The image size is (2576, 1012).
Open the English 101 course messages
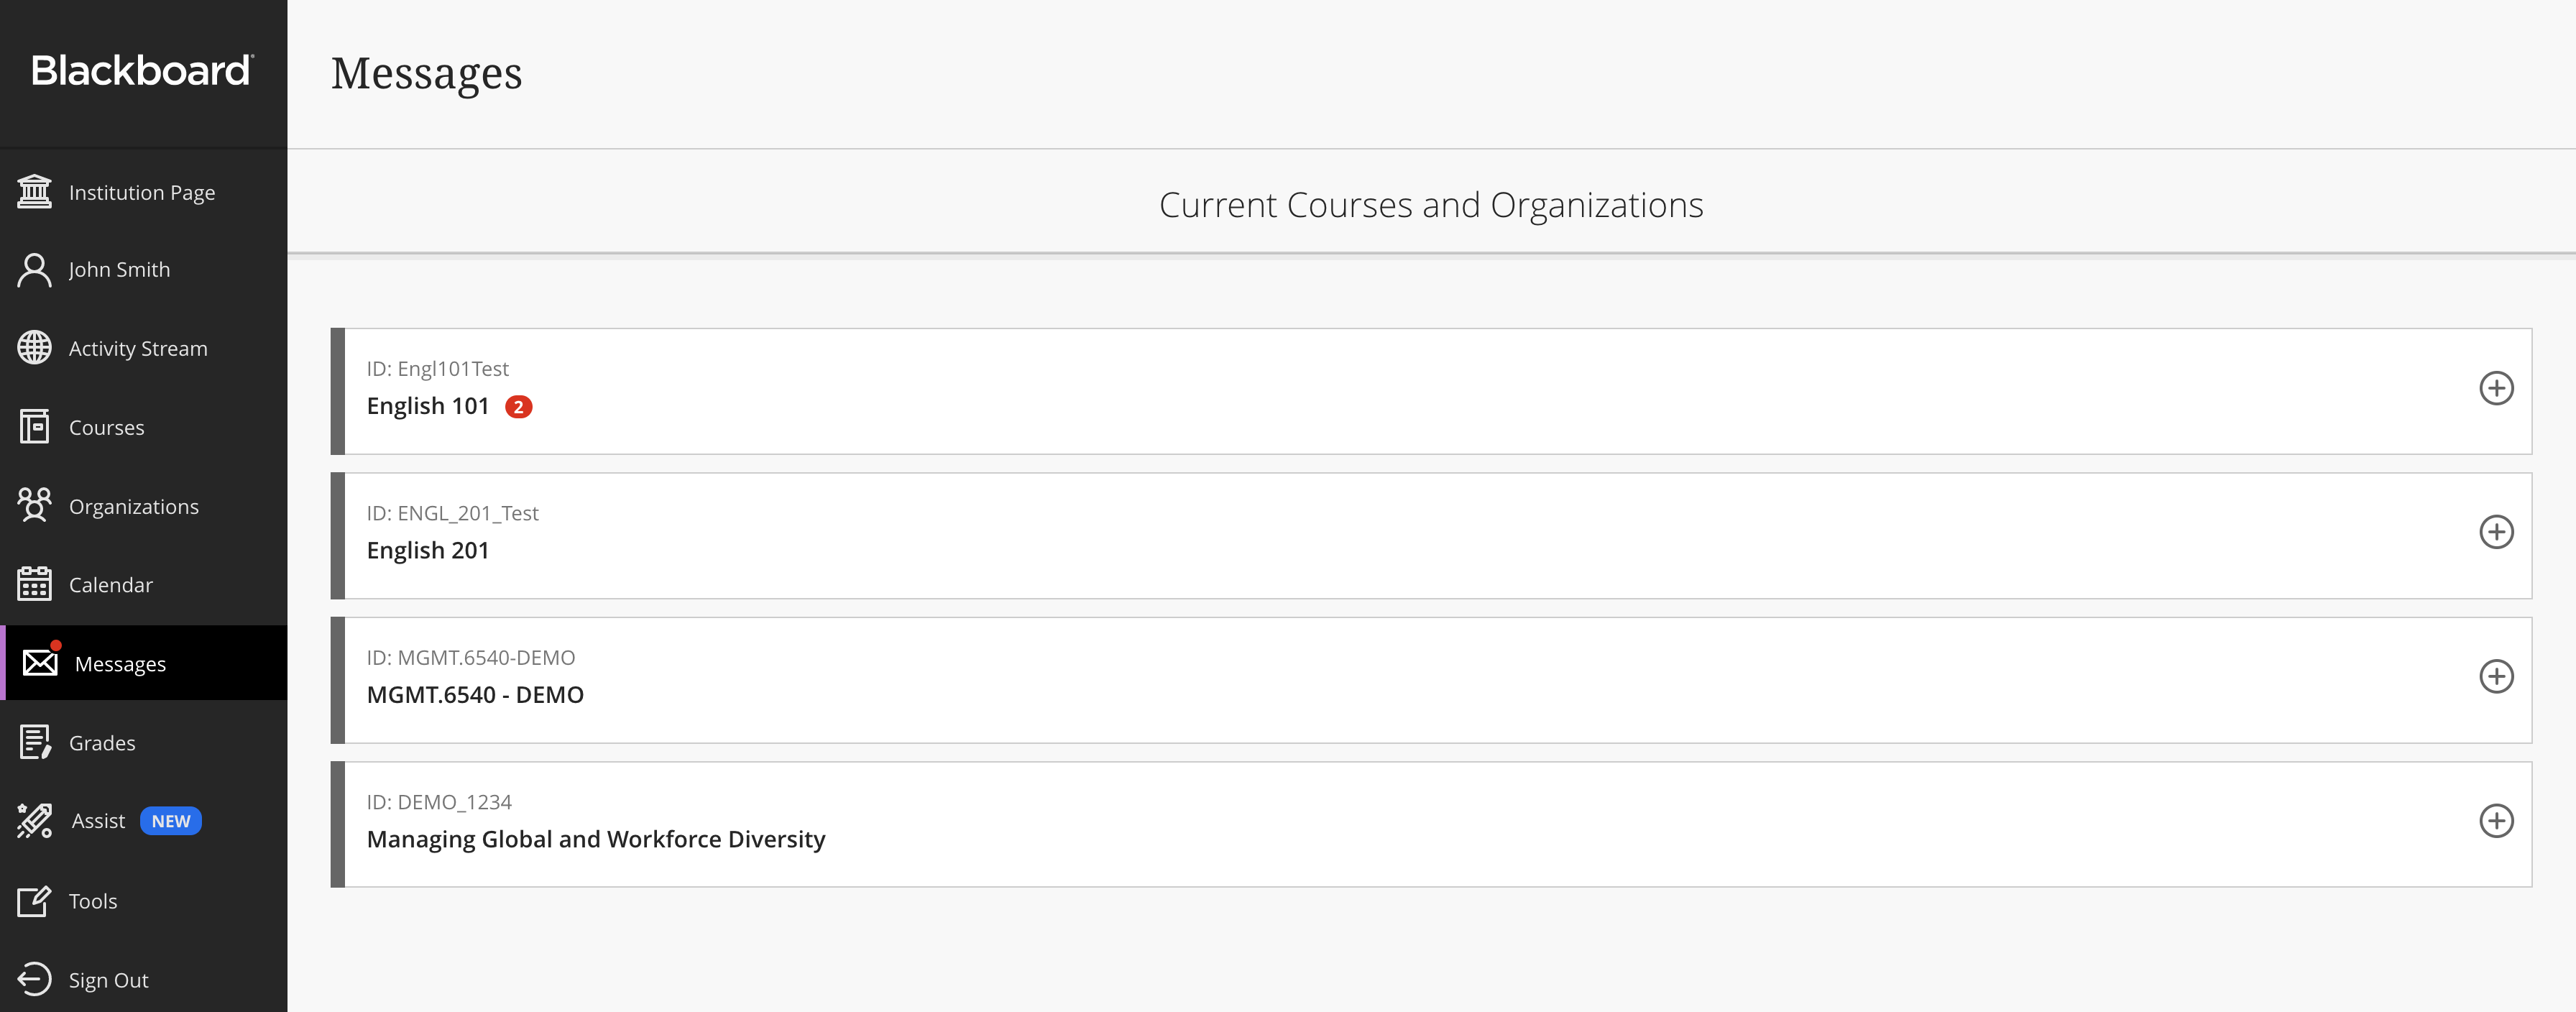pyautogui.click(x=428, y=406)
